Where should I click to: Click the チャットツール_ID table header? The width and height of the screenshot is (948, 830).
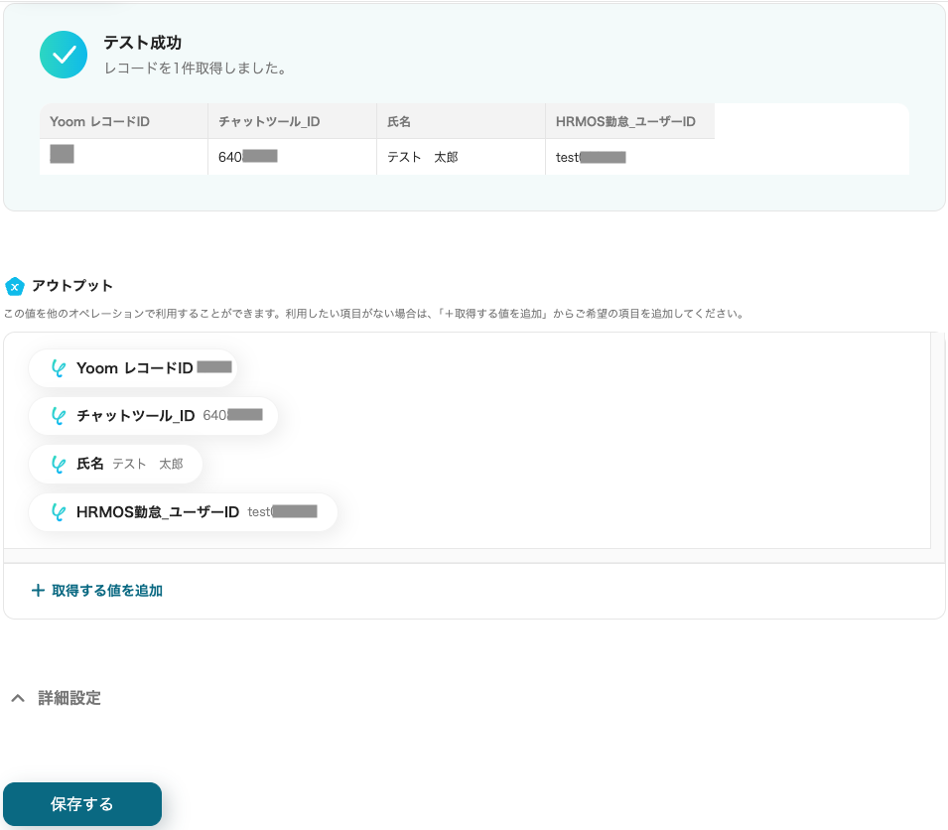pos(293,121)
